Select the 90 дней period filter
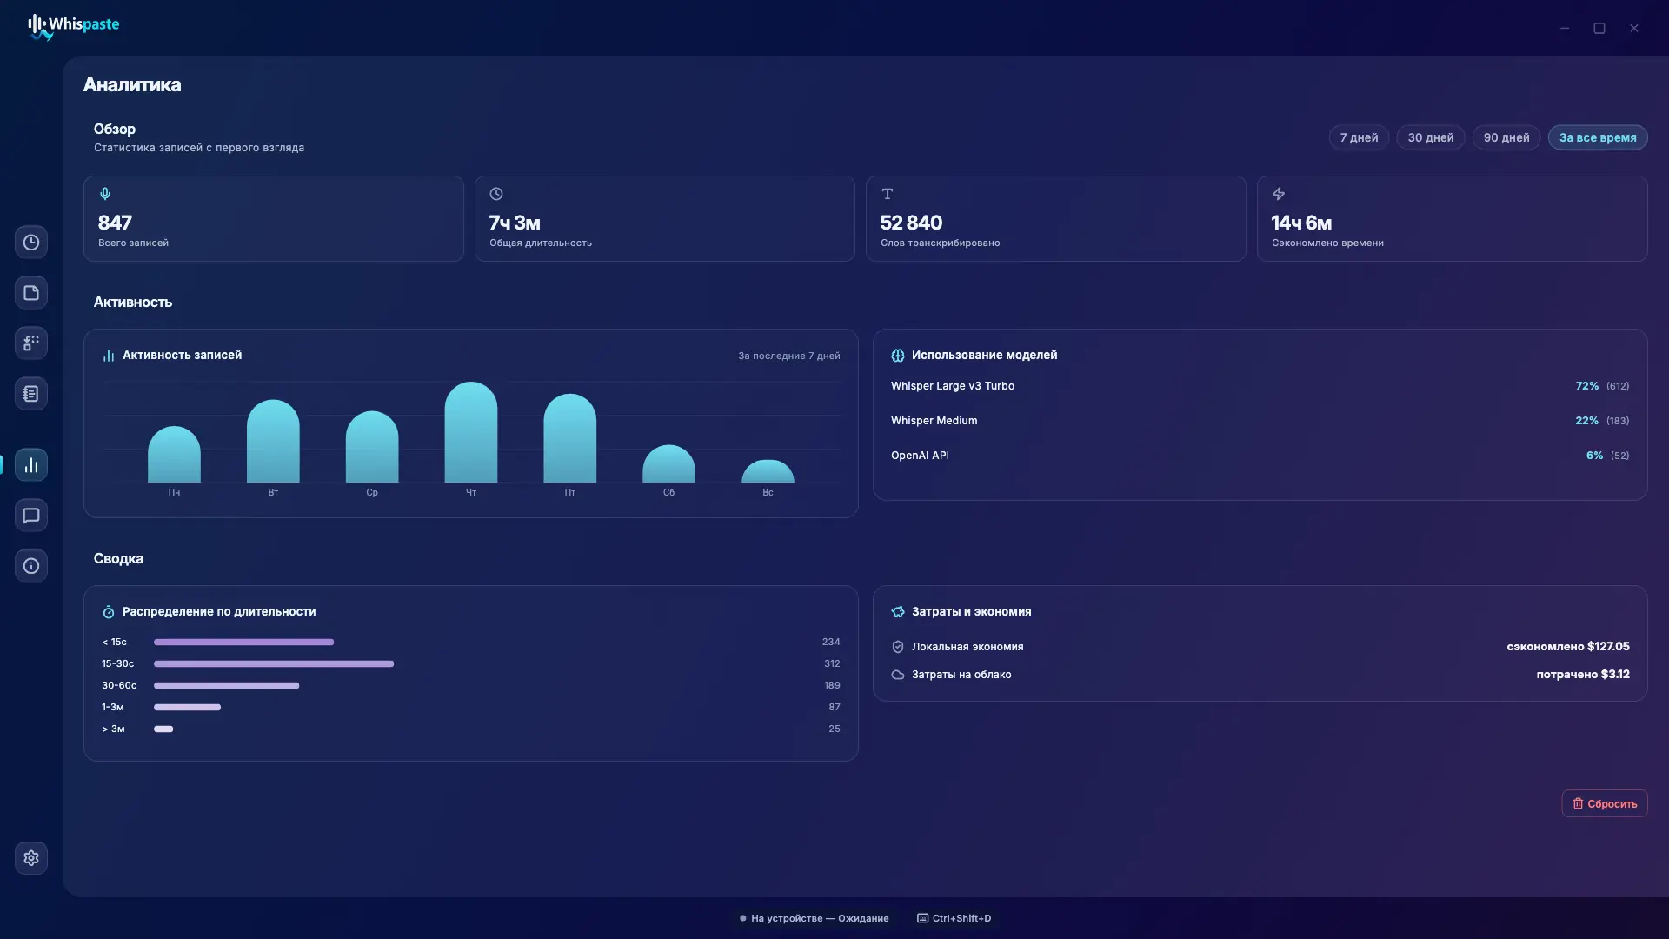Screen dimensions: 1669x939 click(x=1506, y=137)
